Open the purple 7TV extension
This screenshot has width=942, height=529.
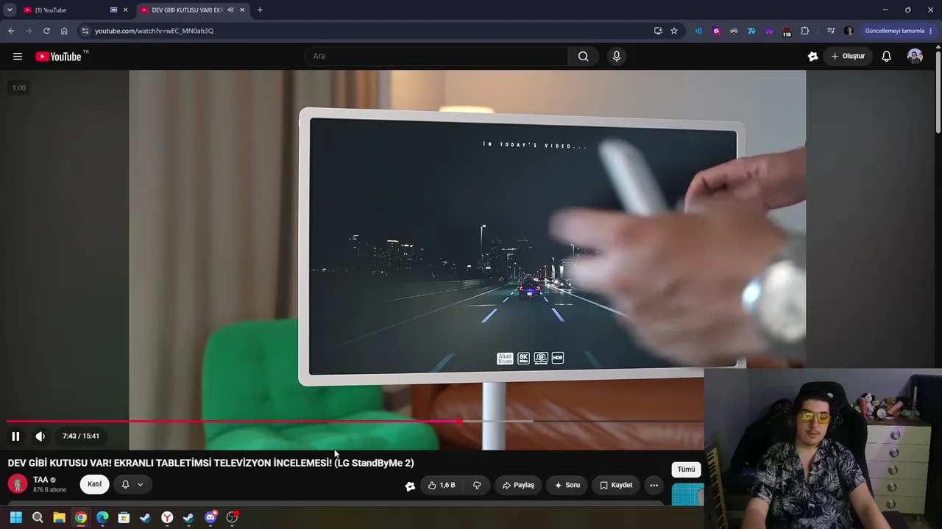769,31
